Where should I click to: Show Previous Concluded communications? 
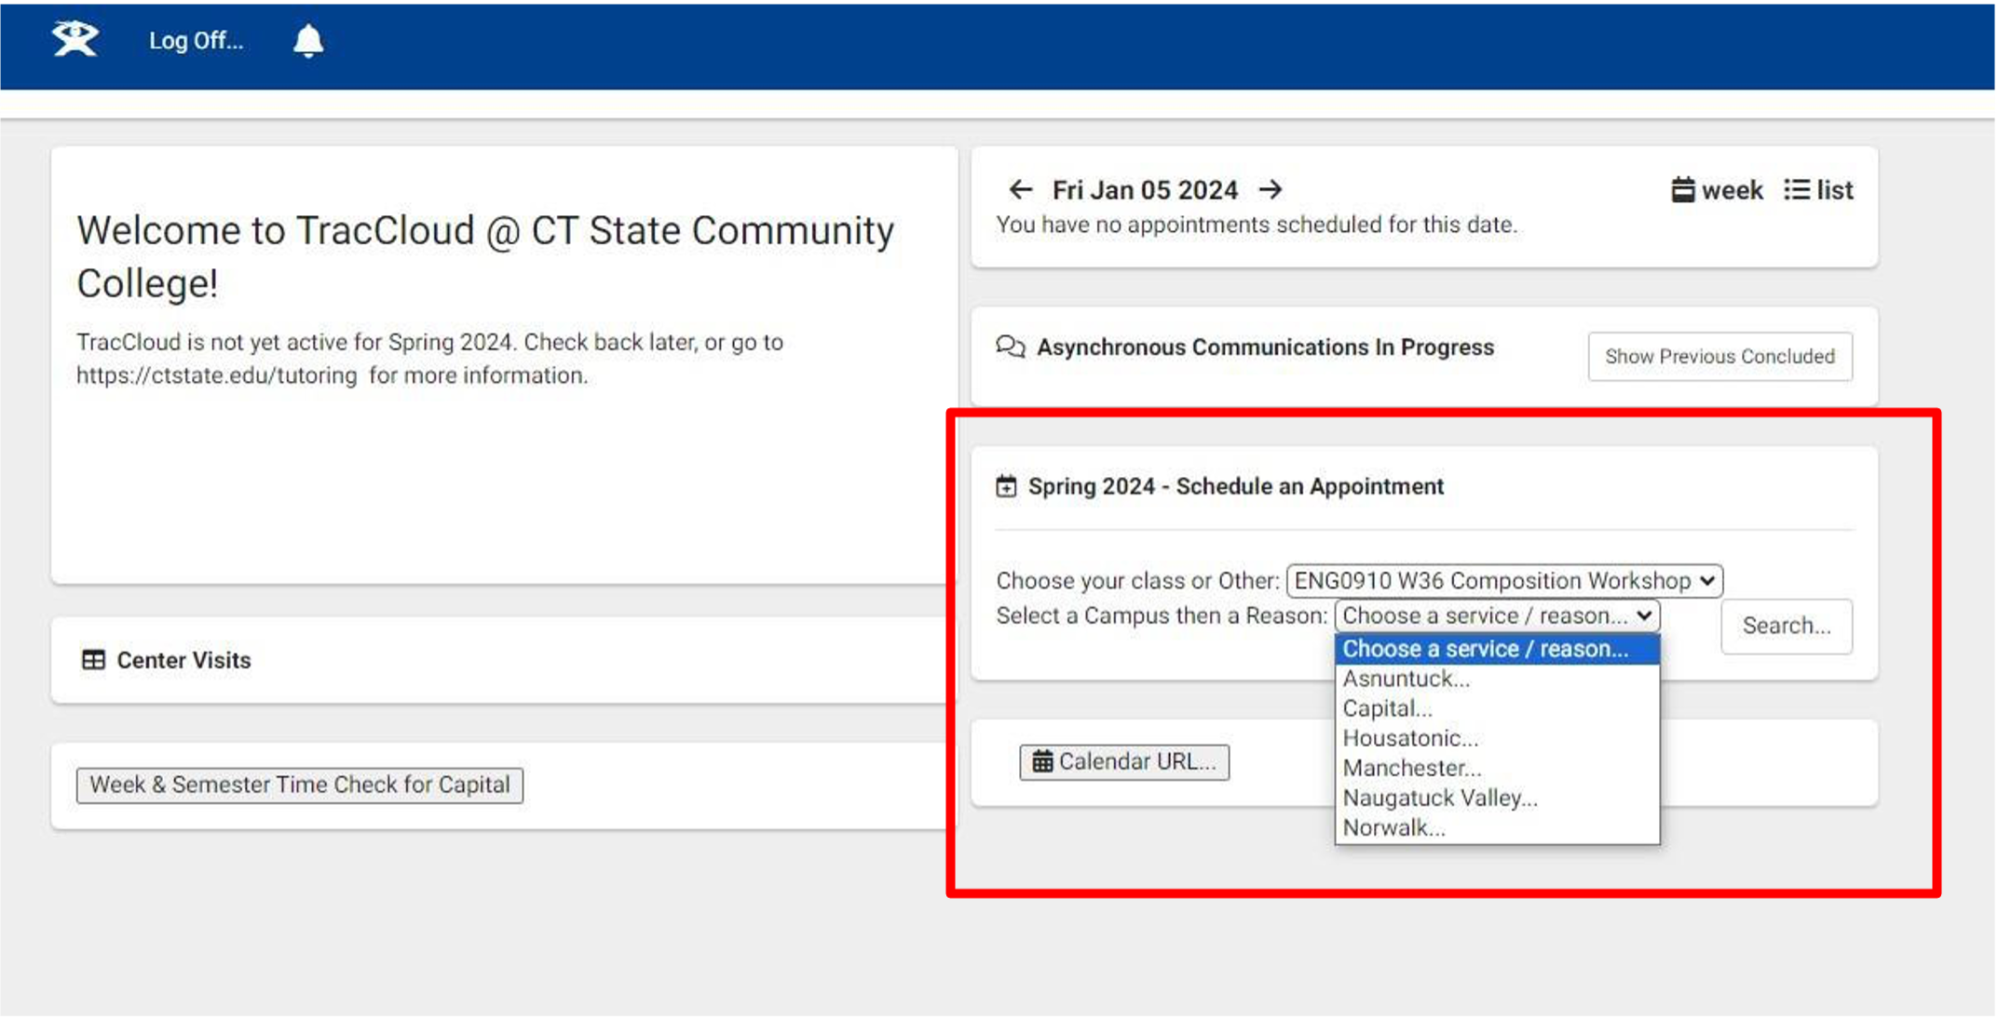pyautogui.click(x=1719, y=355)
